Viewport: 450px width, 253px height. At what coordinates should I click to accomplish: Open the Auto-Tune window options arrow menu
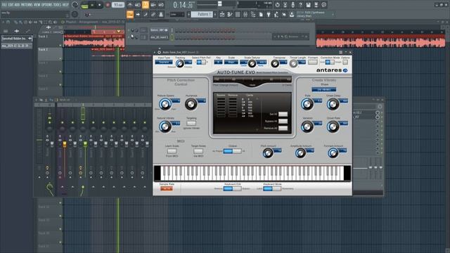(x=155, y=52)
